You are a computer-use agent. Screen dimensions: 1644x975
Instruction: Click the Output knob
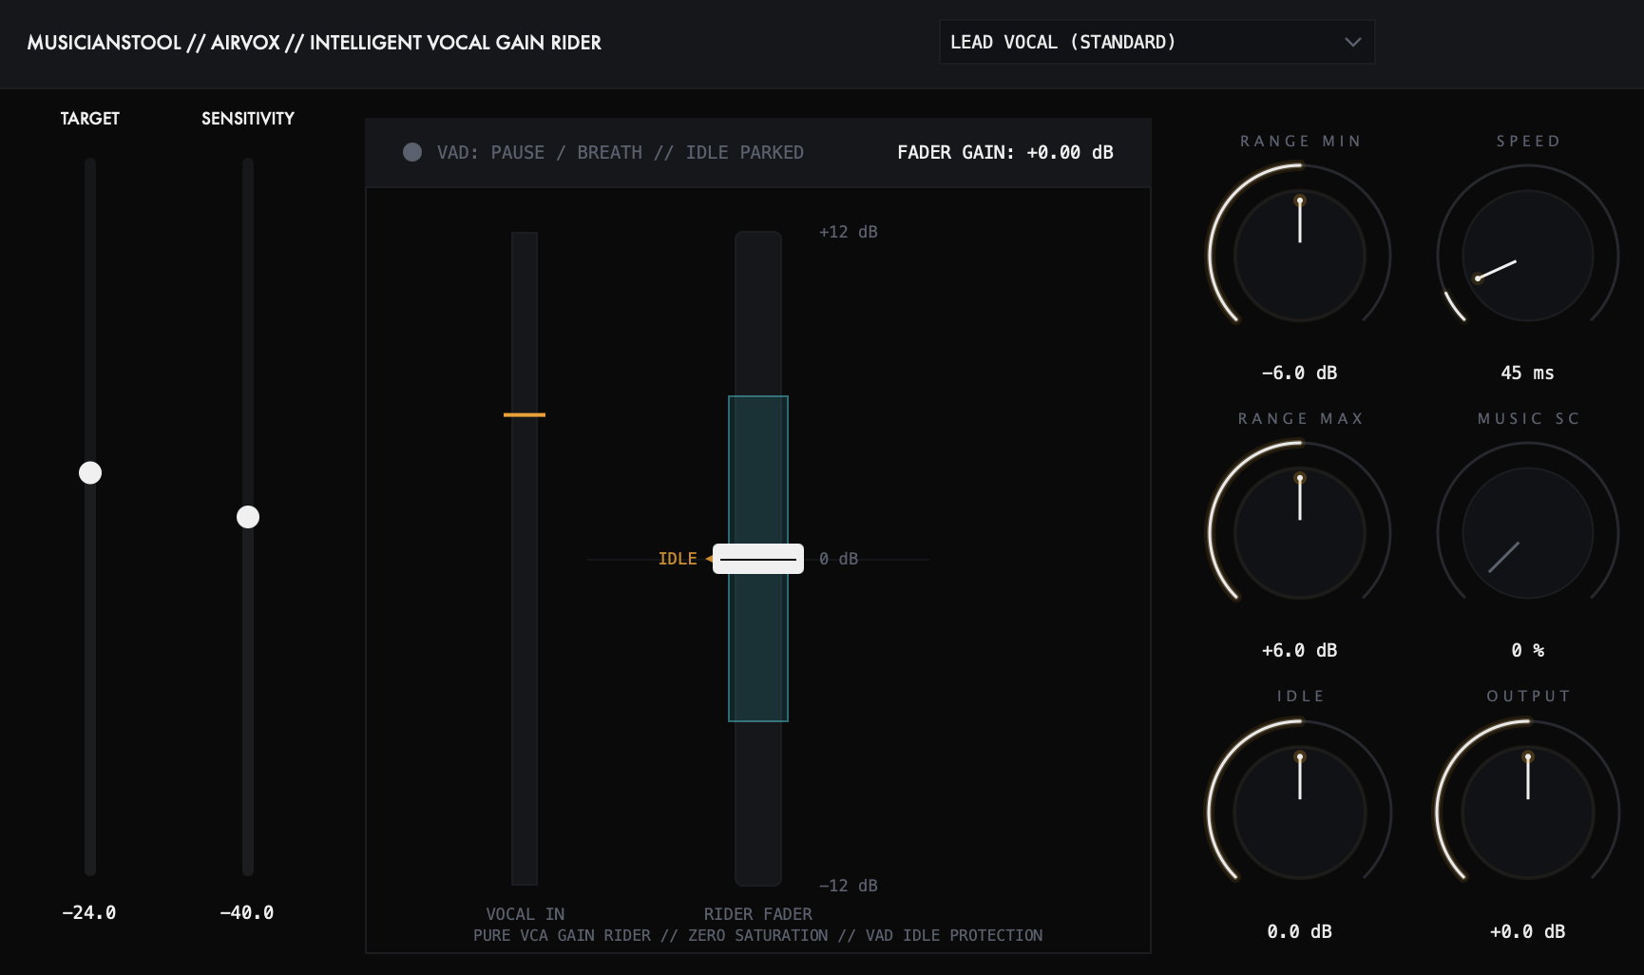(x=1528, y=812)
